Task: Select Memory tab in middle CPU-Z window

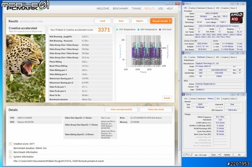Action: click(x=210, y=57)
